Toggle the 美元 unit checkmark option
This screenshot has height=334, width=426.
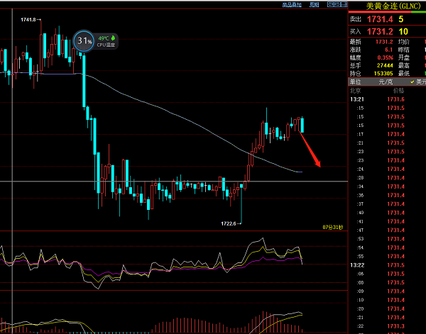coord(418,82)
